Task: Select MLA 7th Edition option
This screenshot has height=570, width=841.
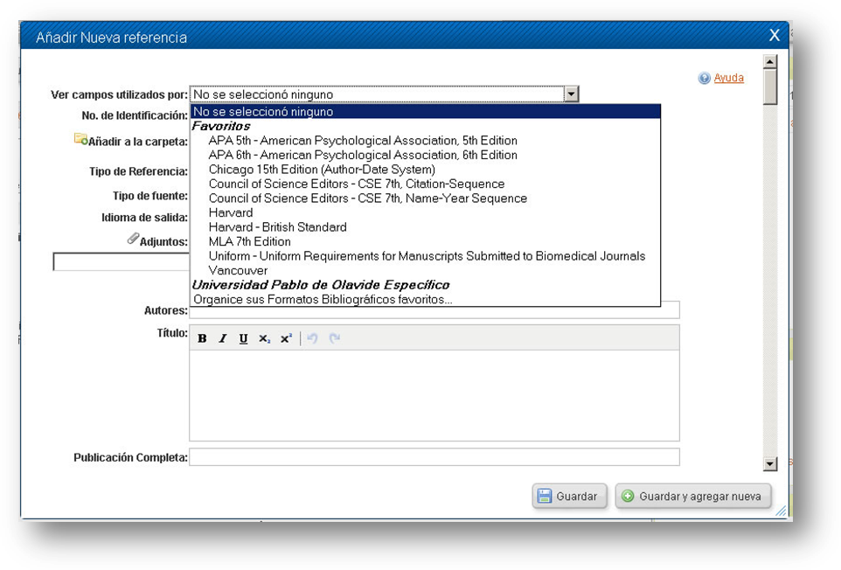Action: click(x=249, y=242)
